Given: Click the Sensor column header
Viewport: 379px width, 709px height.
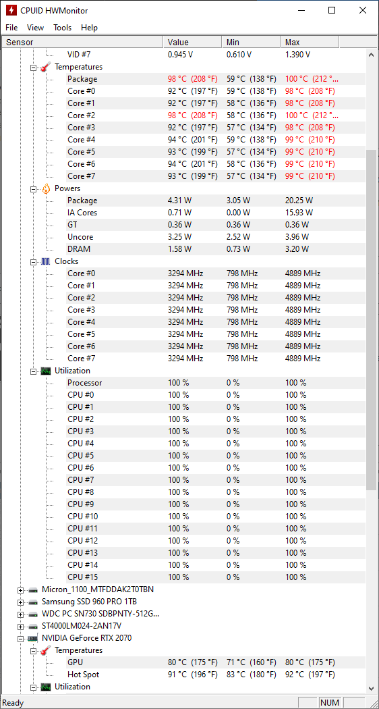Looking at the screenshot, I should (x=83, y=43).
